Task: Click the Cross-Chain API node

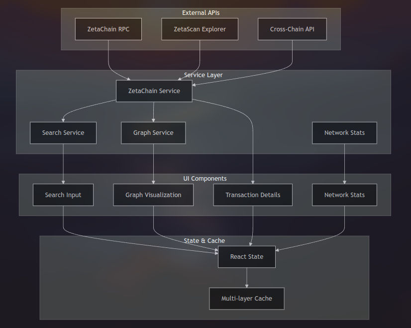Action: 292,29
